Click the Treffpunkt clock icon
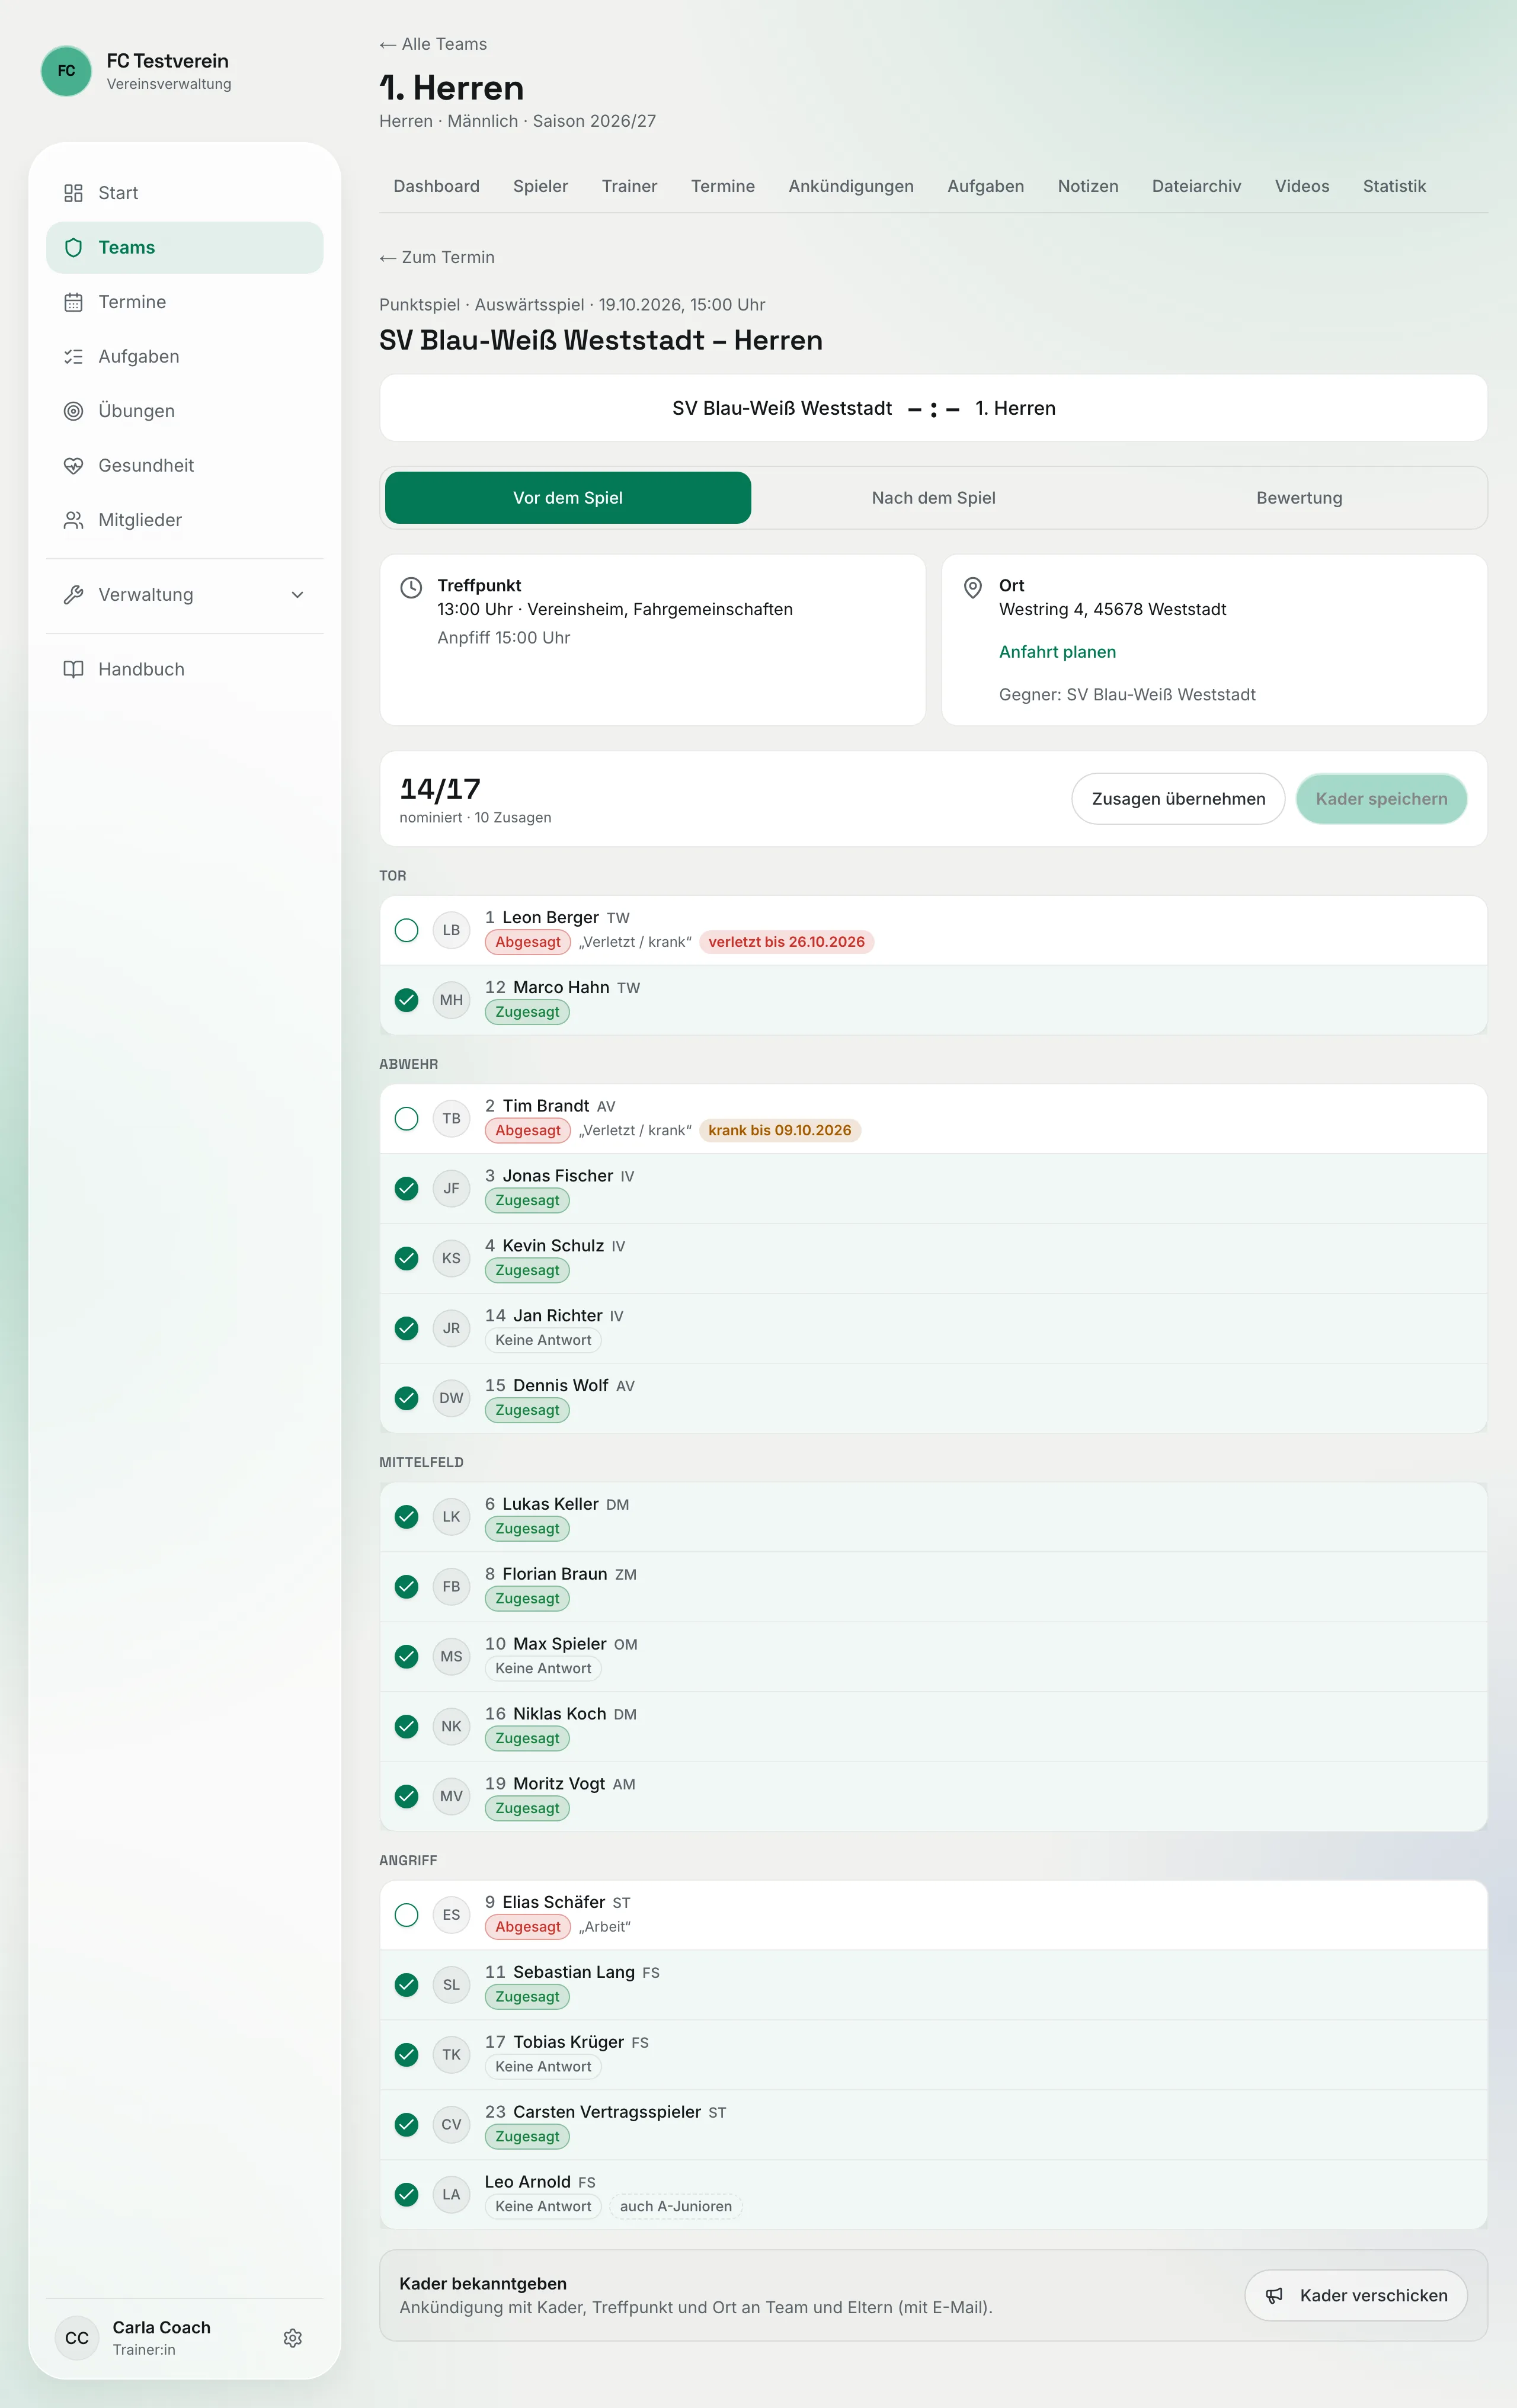This screenshot has width=1517, height=2408. coord(411,587)
